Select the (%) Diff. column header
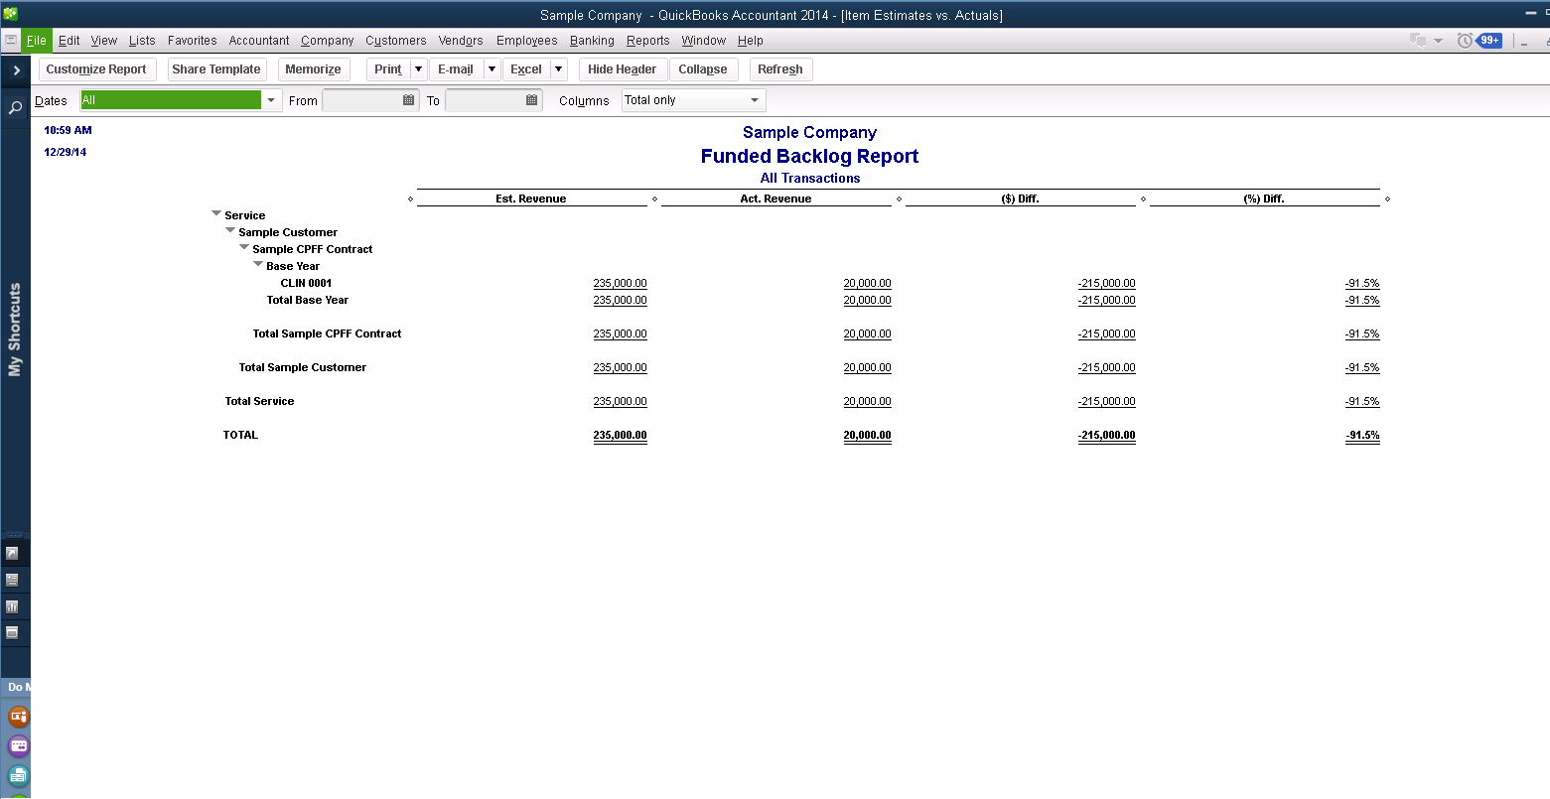 click(x=1264, y=199)
